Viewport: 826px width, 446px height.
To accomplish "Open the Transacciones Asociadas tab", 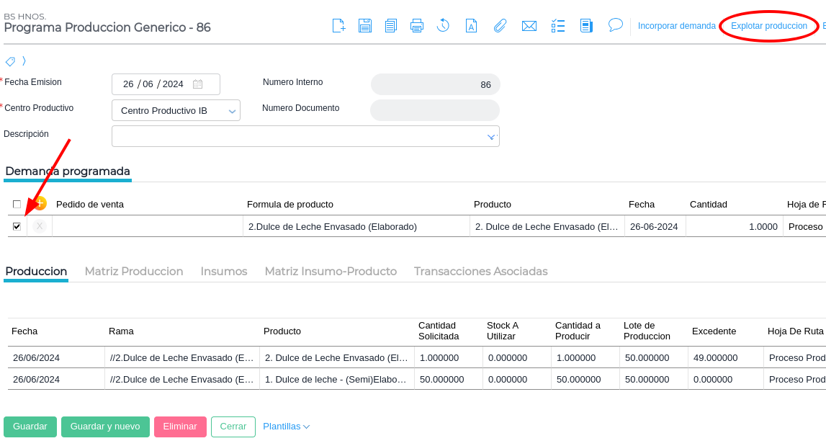I will click(x=481, y=271).
